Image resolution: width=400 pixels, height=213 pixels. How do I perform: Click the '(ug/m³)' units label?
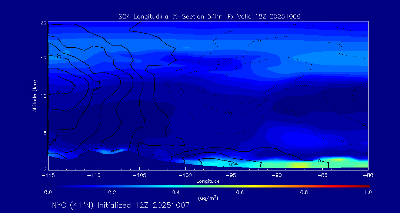(208, 198)
